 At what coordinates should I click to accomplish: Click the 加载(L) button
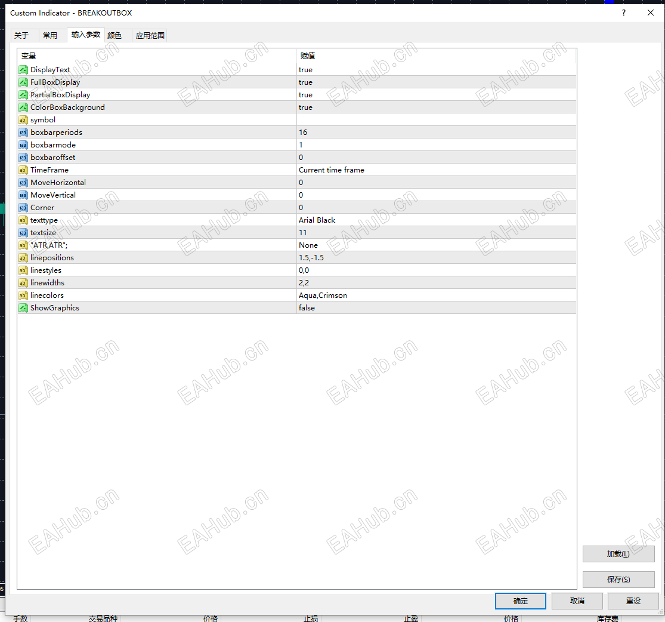tap(618, 553)
